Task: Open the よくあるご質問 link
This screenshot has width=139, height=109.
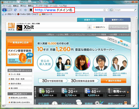Action: 63,34
